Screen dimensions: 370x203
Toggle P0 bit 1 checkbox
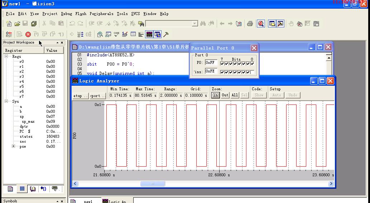click(x=248, y=64)
